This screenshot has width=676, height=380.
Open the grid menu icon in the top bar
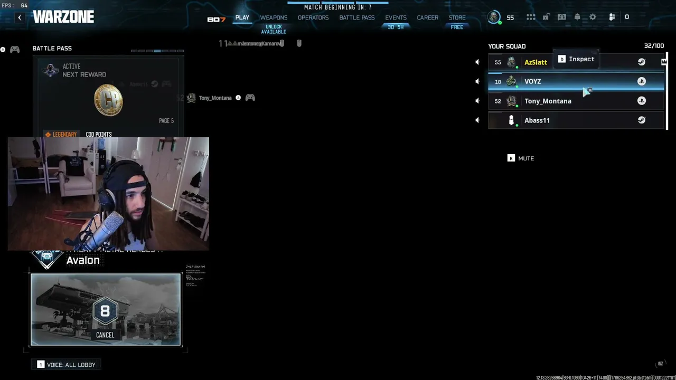(x=531, y=17)
